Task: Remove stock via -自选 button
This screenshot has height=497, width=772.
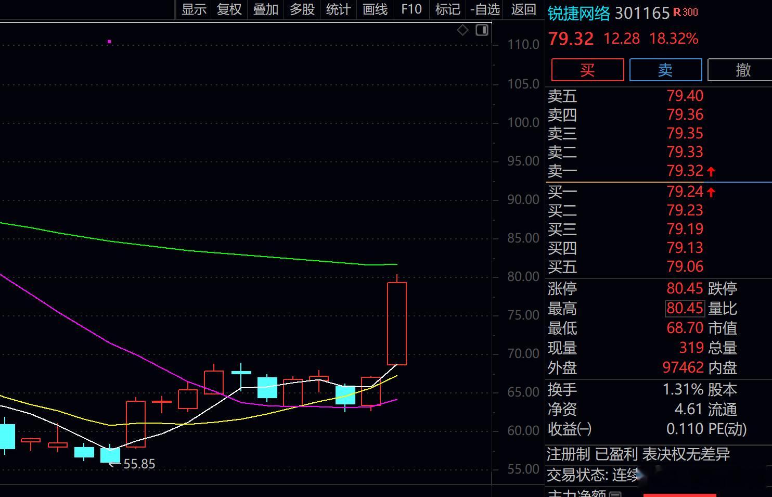Action: pos(485,9)
